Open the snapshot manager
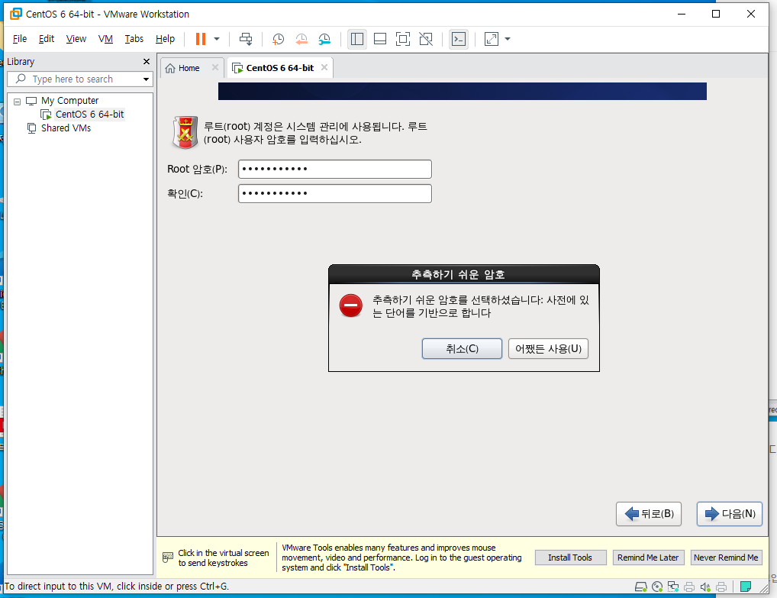The image size is (777, 598). point(324,39)
